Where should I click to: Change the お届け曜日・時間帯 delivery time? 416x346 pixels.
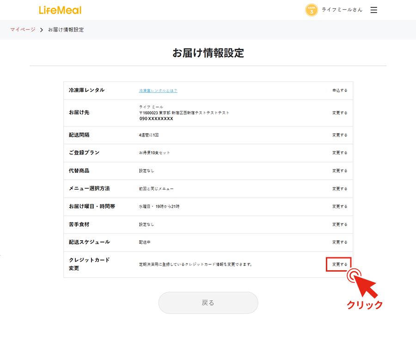340,206
